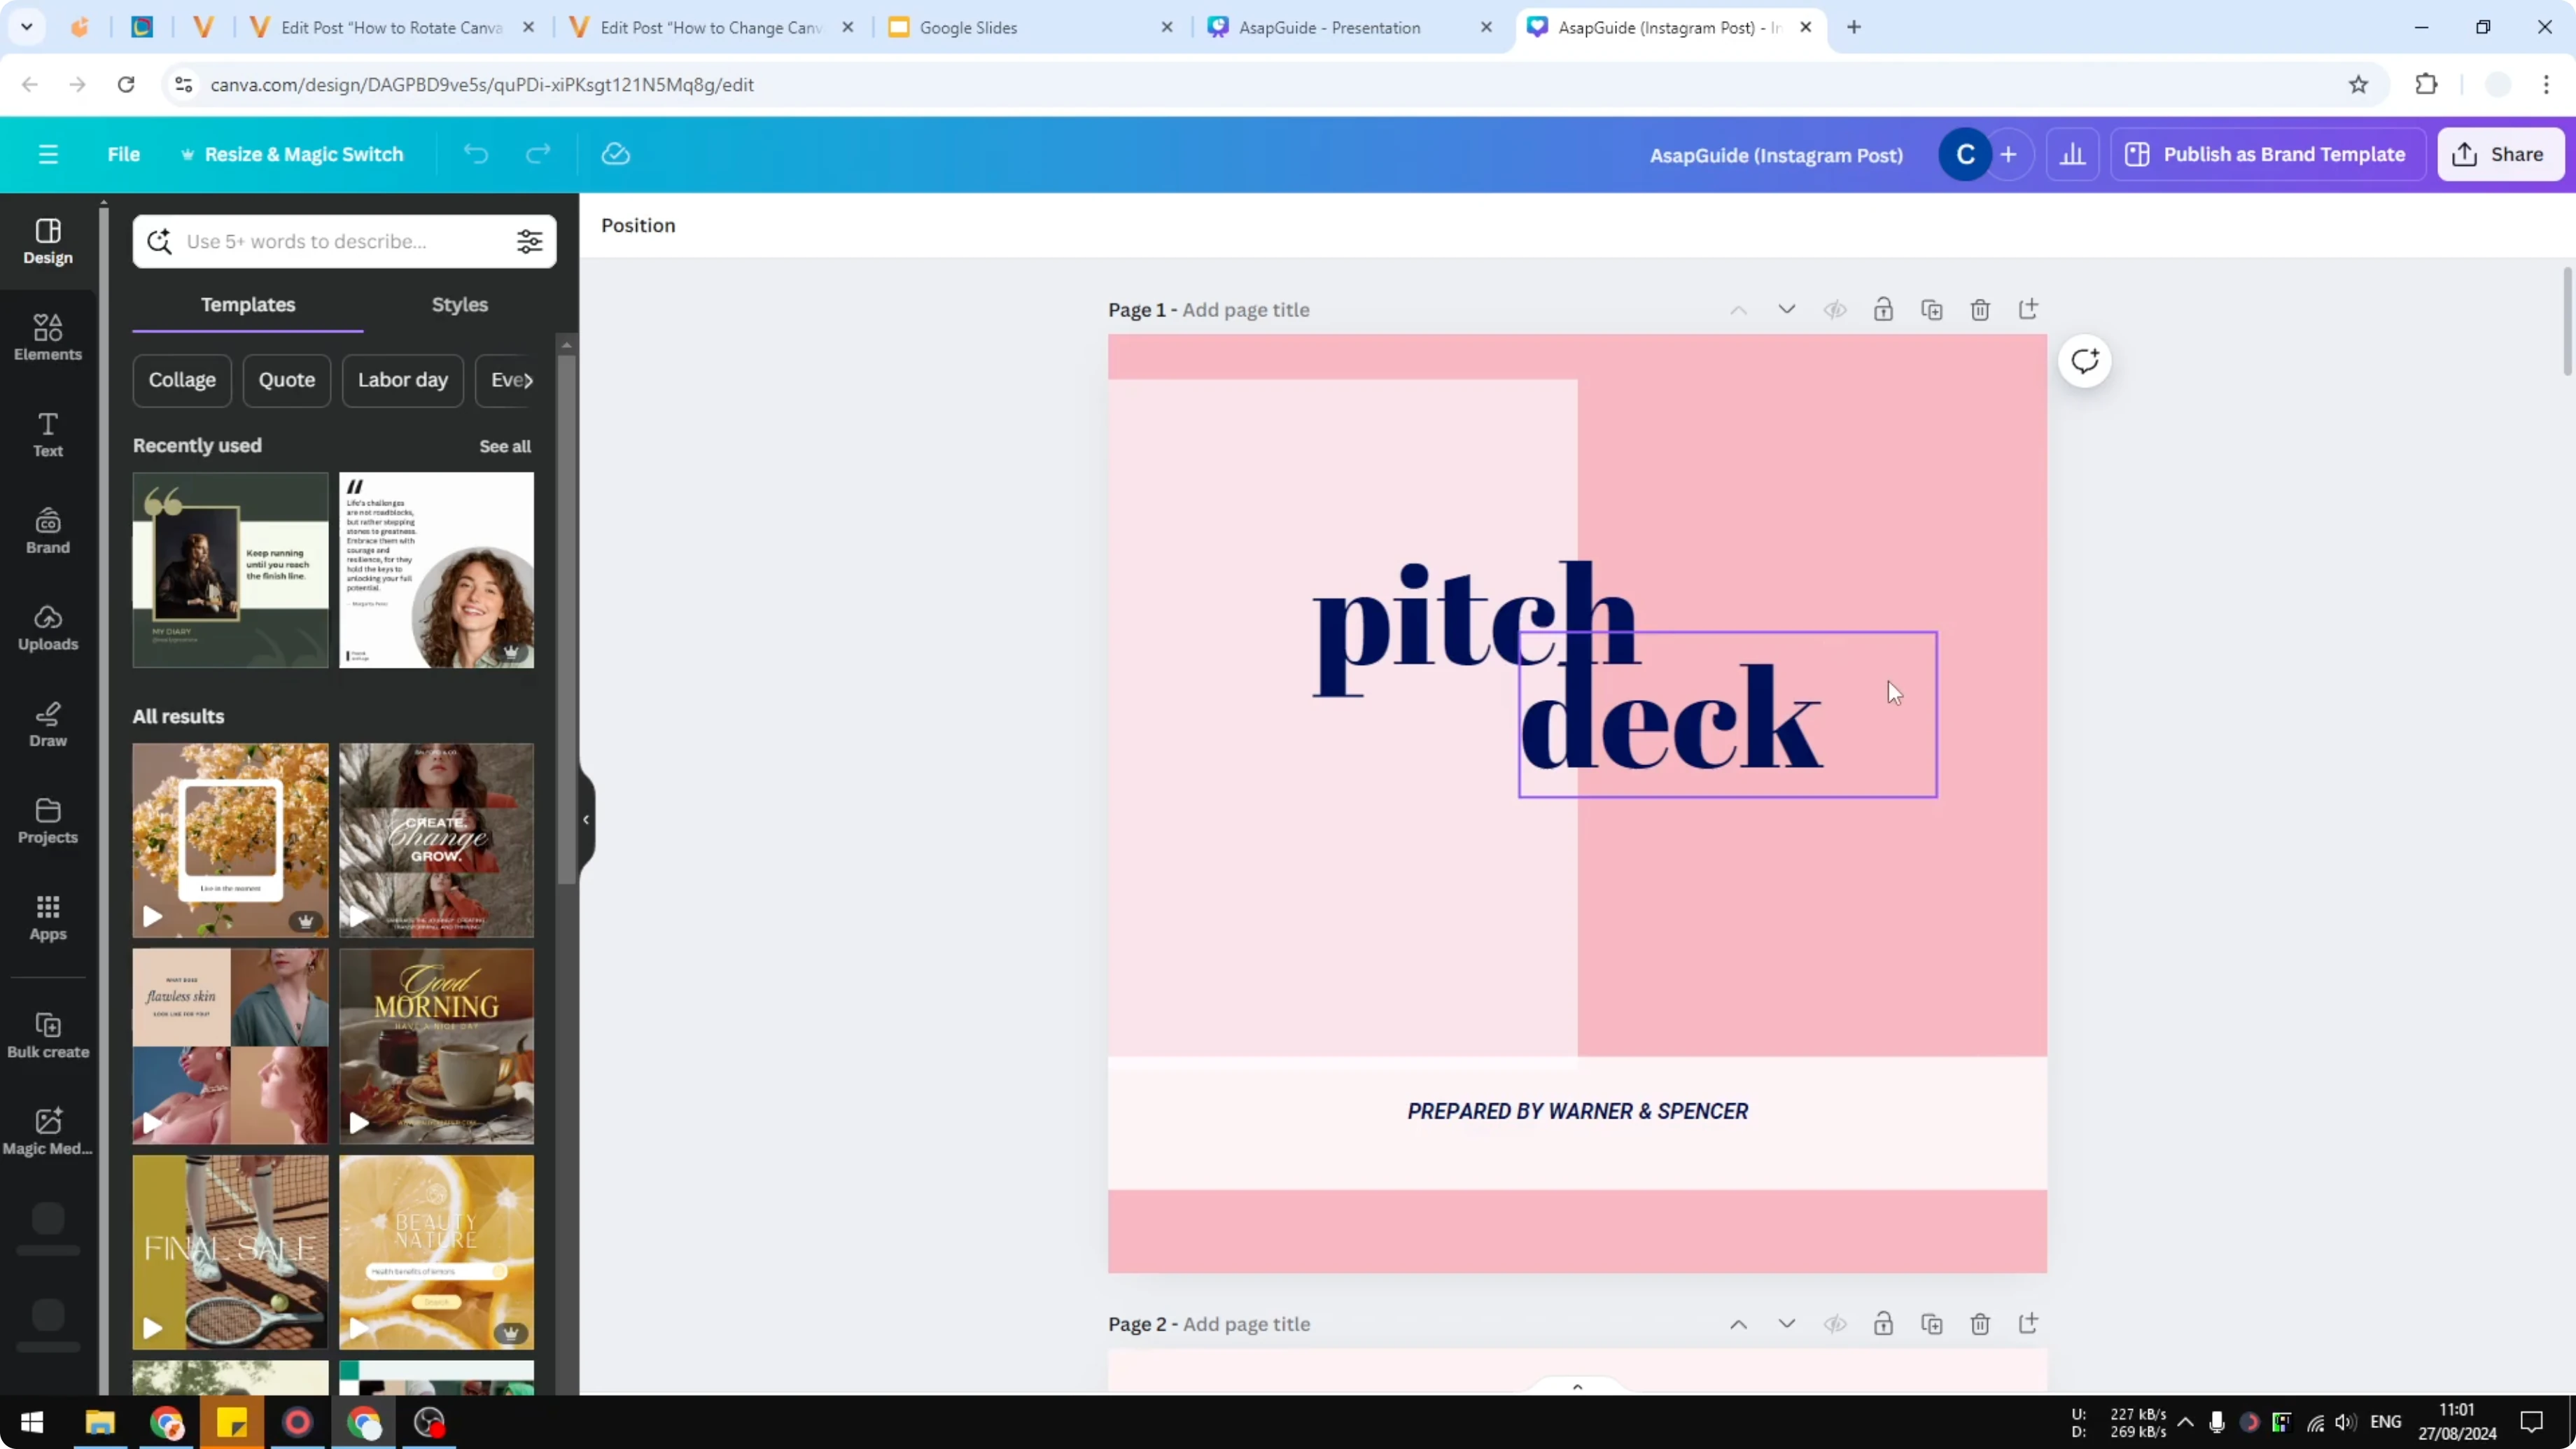Open the Final Sale tennis template

230,1252
